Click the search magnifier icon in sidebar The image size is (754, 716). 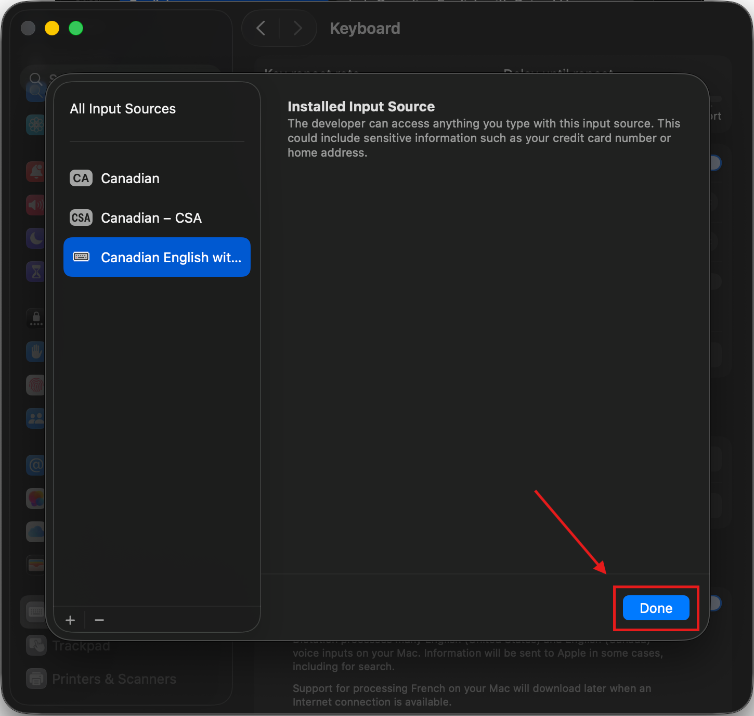35,79
